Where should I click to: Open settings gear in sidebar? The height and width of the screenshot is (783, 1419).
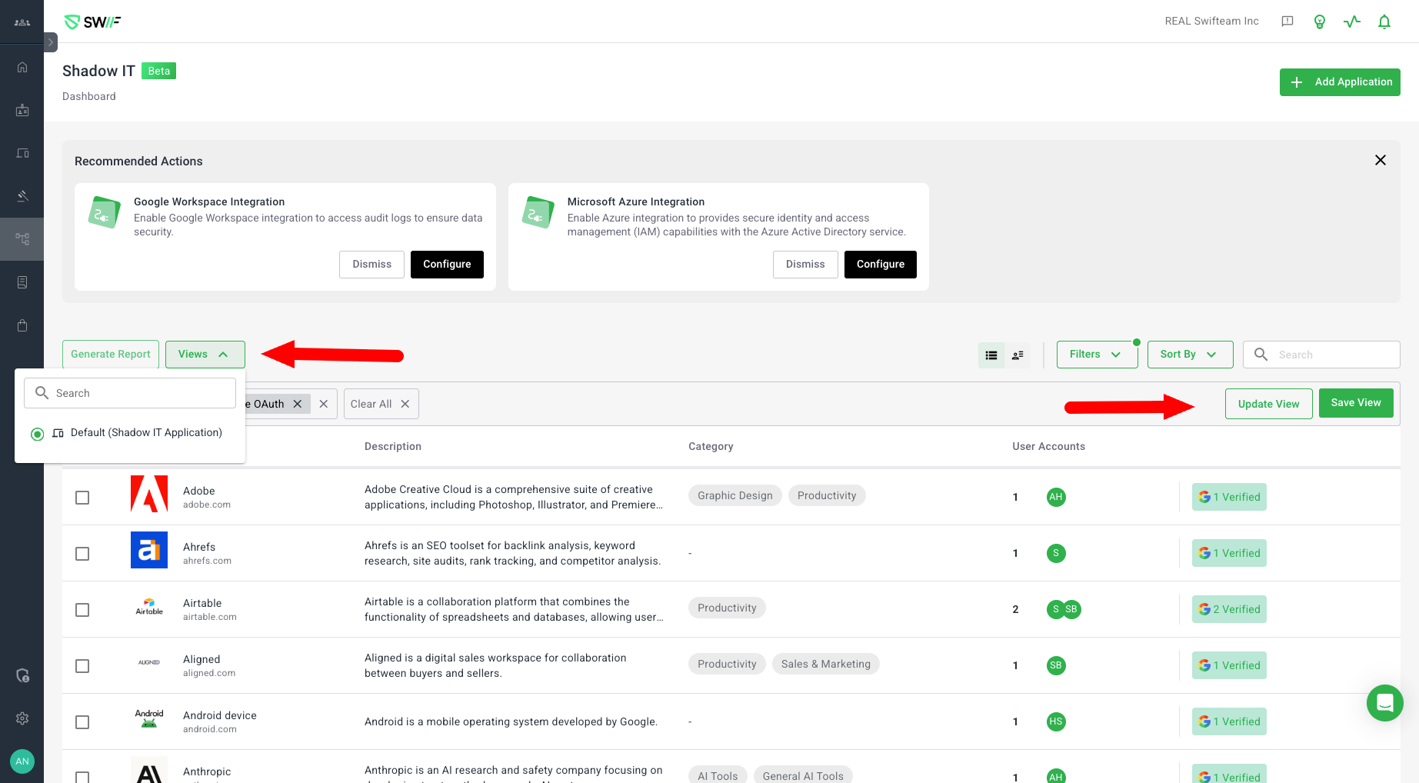tap(22, 718)
